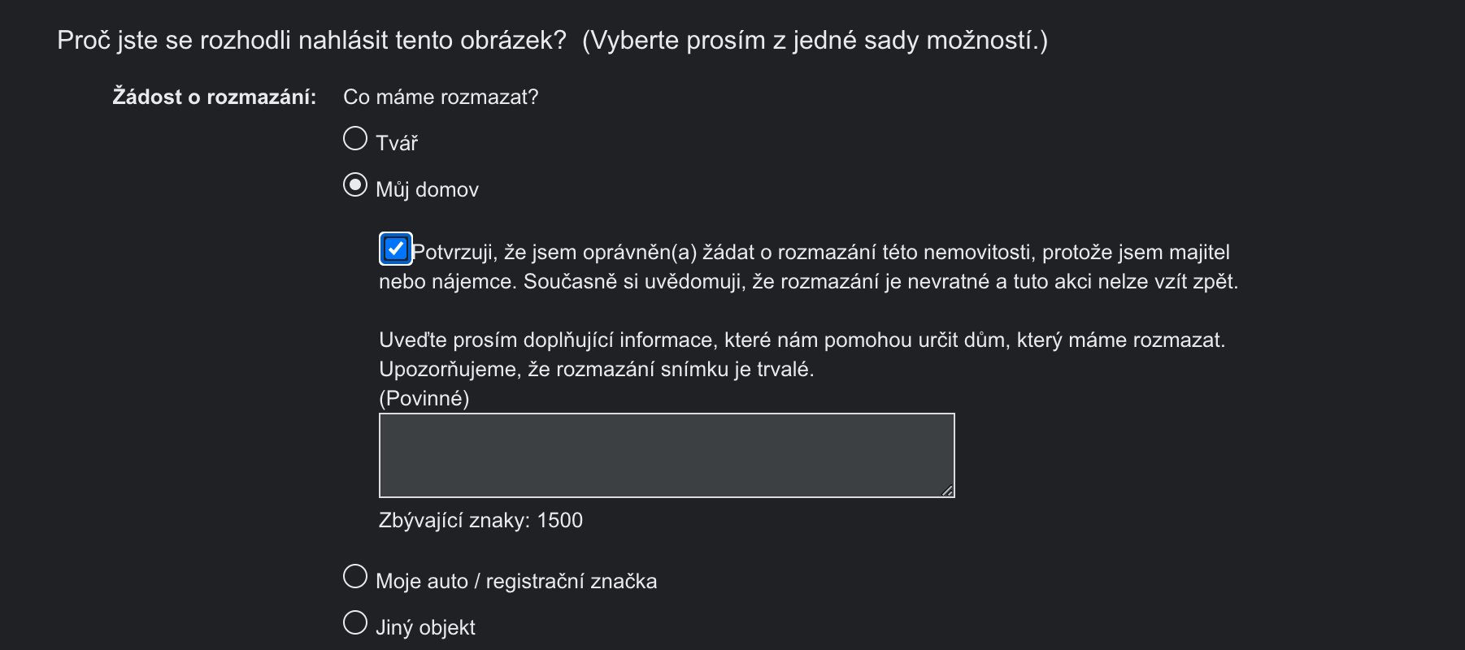The height and width of the screenshot is (650, 1465).
Task: Click the "Zbývající znaky: 1500" character counter
Action: coord(480,521)
